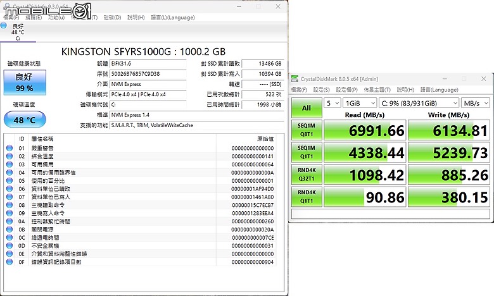Click the 良好 99 % health status button
The width and height of the screenshot is (494, 296).
click(x=25, y=82)
